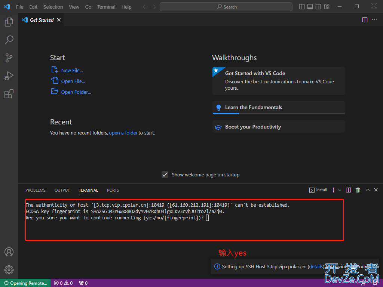This screenshot has width=383, height=287.
Task: Open Get Started with VS Code walkthrough
Action: (x=279, y=81)
